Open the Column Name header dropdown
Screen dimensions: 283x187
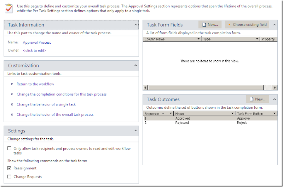coord(198,39)
